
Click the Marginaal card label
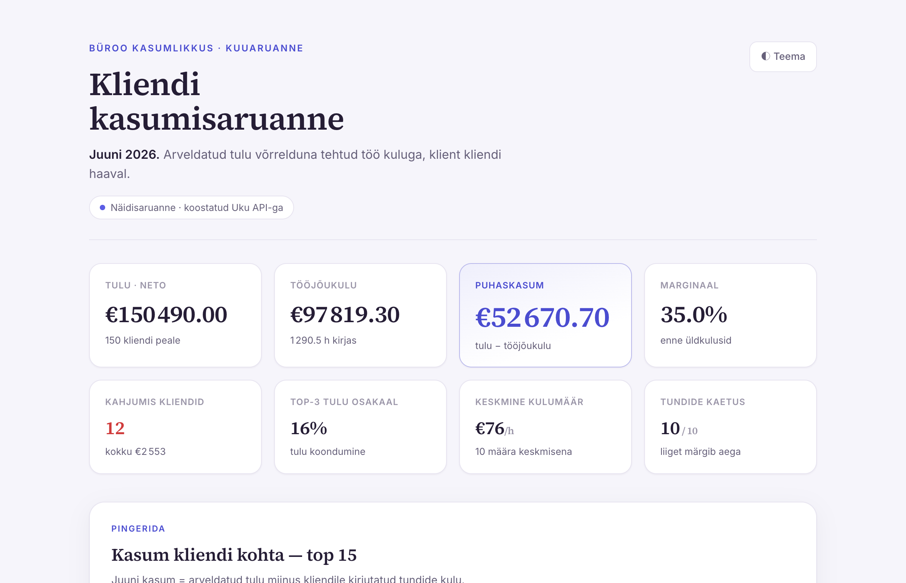point(689,285)
